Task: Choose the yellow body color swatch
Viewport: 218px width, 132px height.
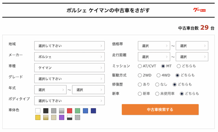Action: (38, 117)
